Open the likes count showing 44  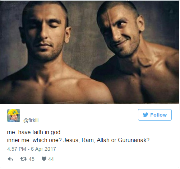point(51,159)
